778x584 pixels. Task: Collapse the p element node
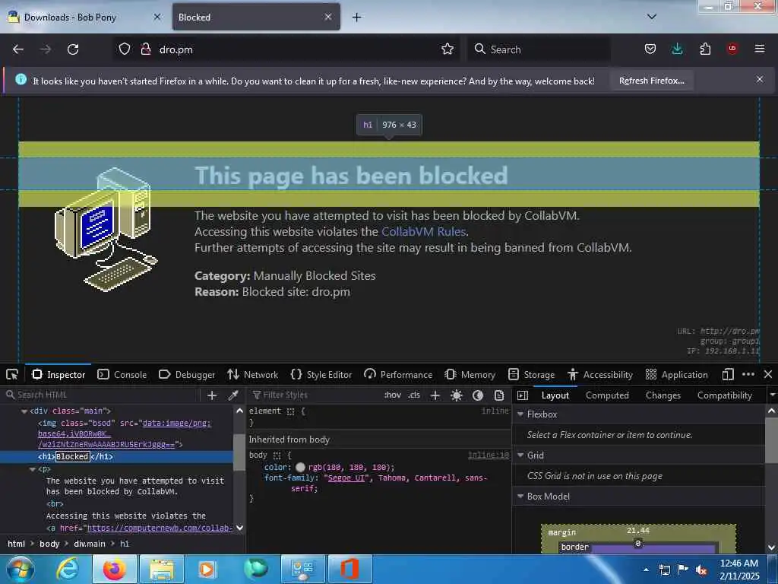(x=33, y=468)
